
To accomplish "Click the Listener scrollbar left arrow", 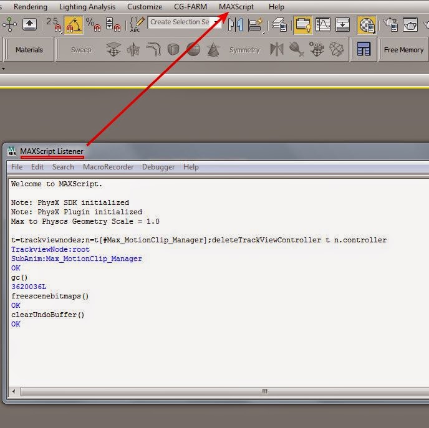I will [14, 391].
